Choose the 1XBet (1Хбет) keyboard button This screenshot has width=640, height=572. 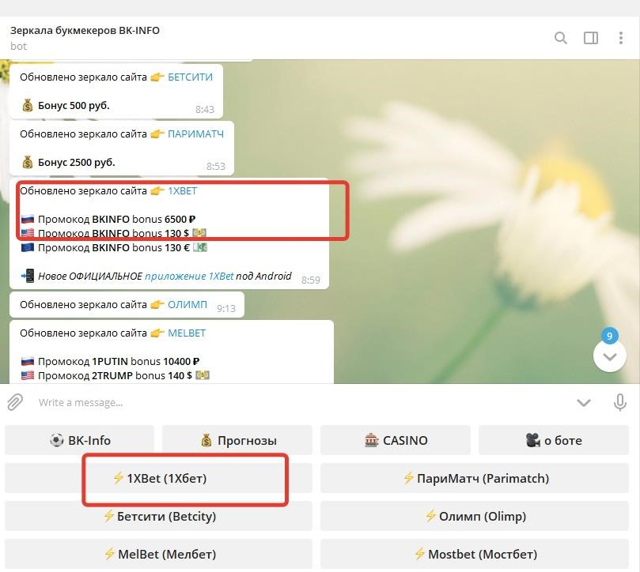pyautogui.click(x=159, y=478)
